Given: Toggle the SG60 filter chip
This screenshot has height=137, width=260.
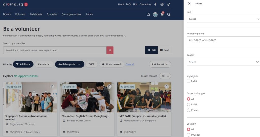Looking at the screenshot, I should pos(92,64).
